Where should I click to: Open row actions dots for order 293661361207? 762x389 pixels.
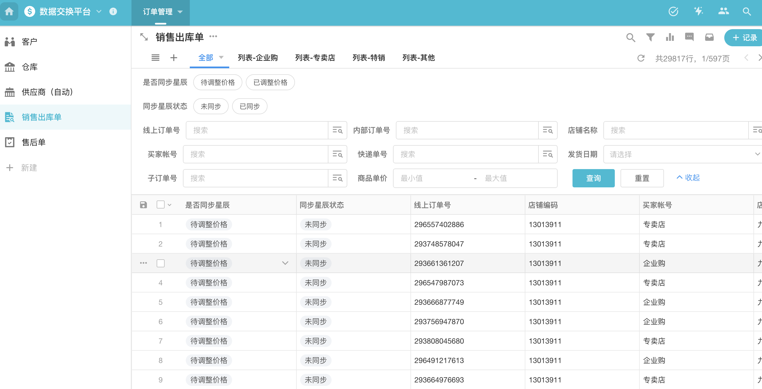pos(143,263)
